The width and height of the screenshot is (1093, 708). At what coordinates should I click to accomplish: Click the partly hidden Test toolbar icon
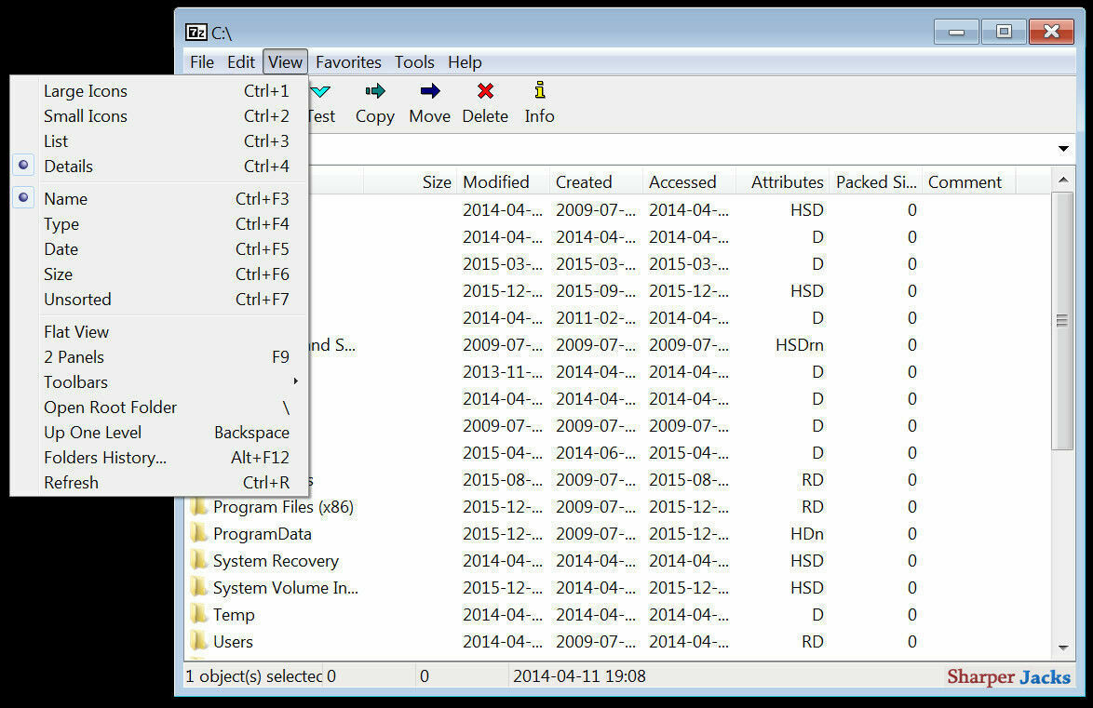point(320,91)
